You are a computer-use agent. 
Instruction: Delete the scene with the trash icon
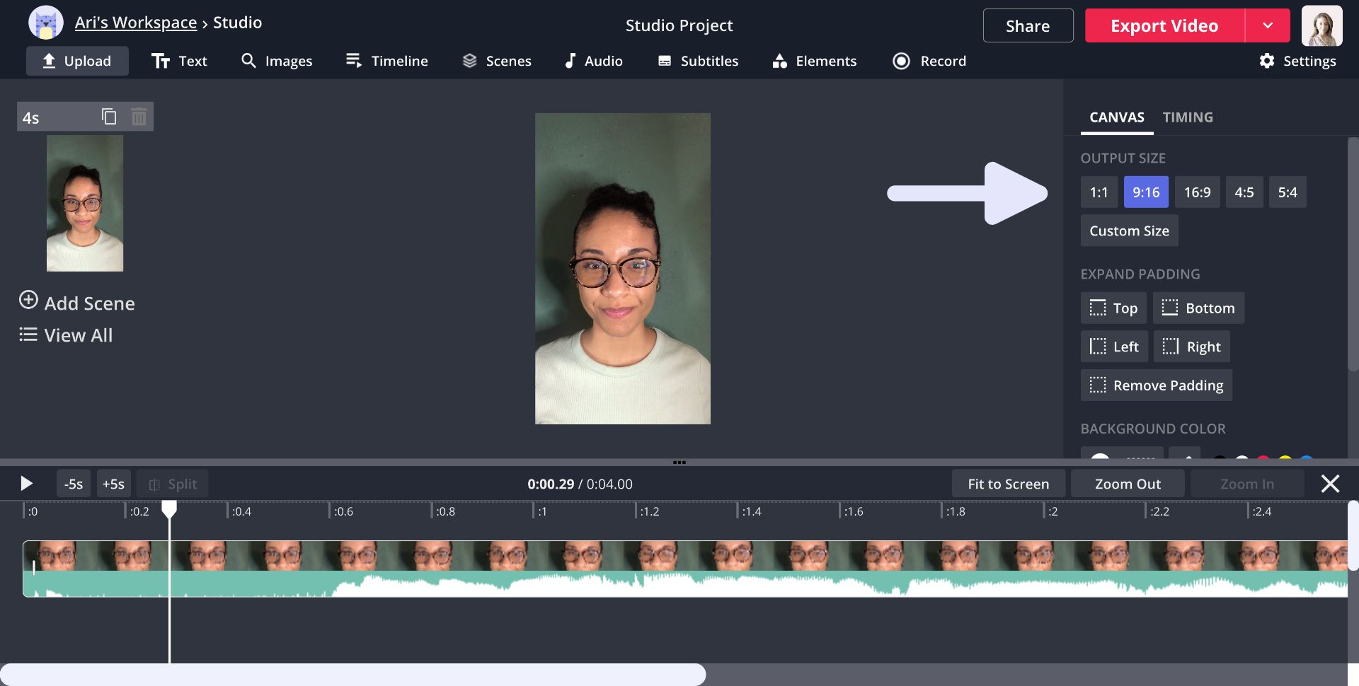pyautogui.click(x=139, y=117)
